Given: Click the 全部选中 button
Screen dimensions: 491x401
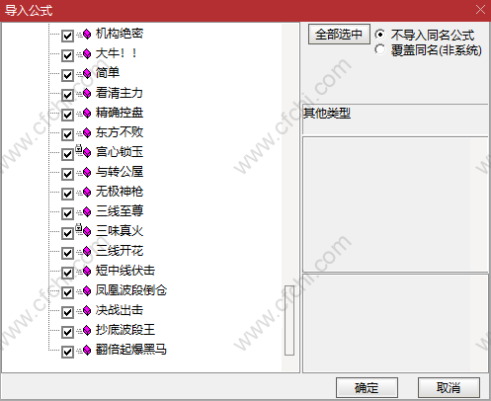Looking at the screenshot, I should [339, 34].
